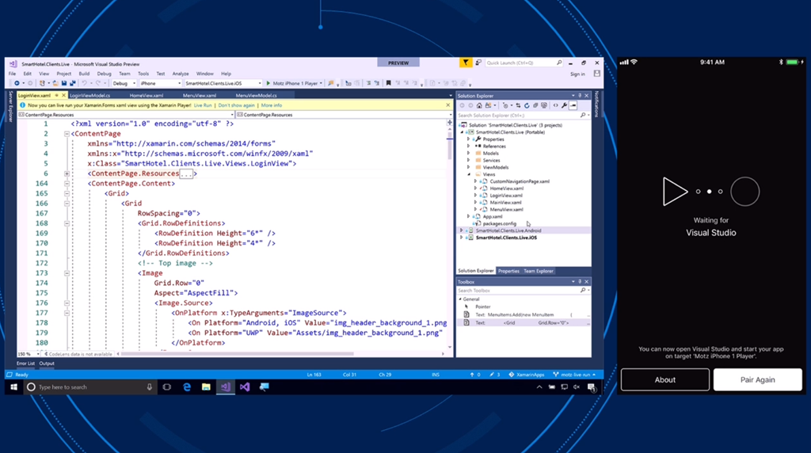Open Properties wrench icon in Solution Explorer
This screenshot has height=453, width=811.
coord(564,105)
